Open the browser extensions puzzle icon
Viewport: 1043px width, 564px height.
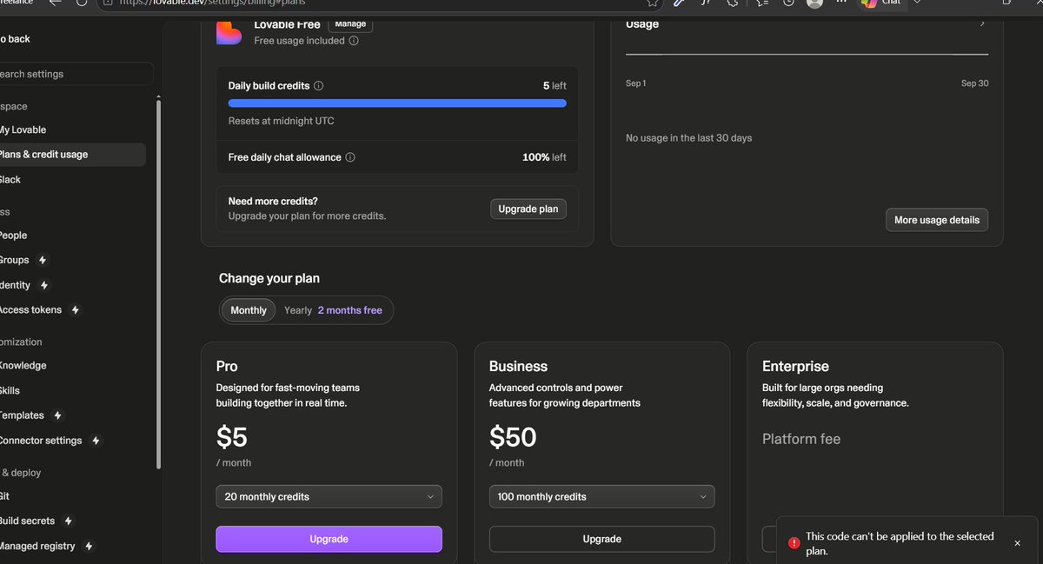[x=733, y=3]
